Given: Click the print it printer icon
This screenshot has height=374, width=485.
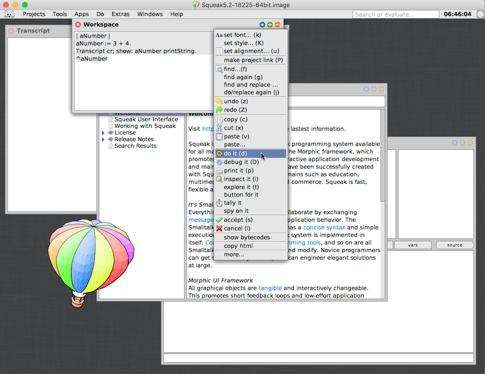Looking at the screenshot, I should [x=219, y=171].
